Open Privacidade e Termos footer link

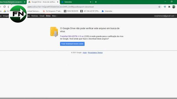coord(95,53)
